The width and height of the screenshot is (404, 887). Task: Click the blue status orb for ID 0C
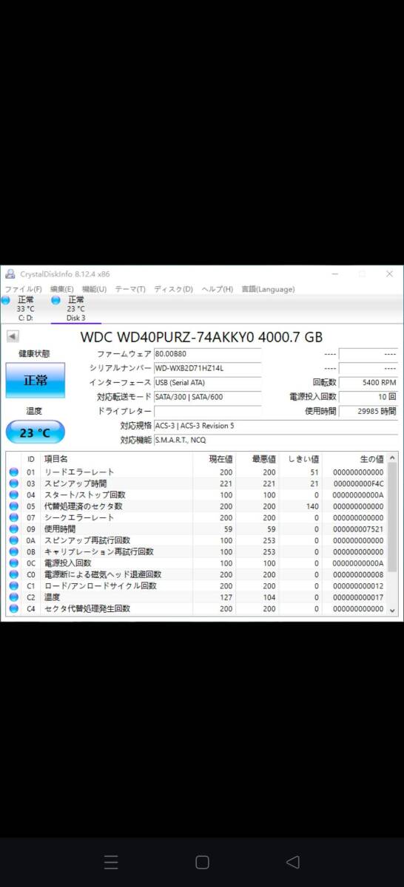click(x=13, y=563)
